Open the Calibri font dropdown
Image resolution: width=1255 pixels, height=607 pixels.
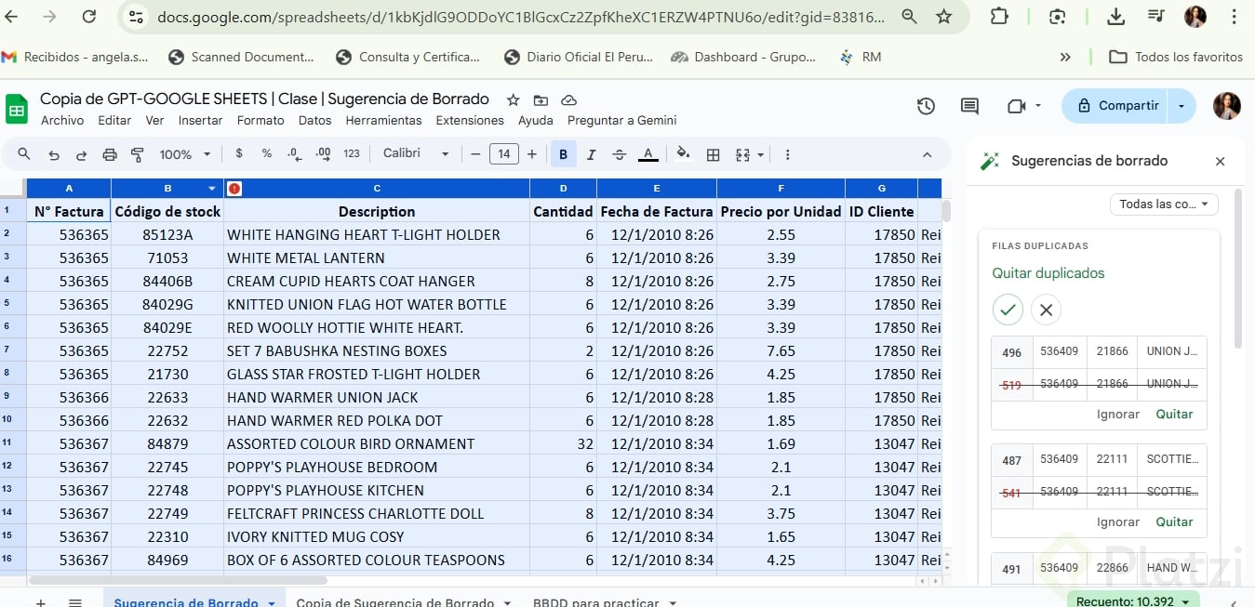416,154
